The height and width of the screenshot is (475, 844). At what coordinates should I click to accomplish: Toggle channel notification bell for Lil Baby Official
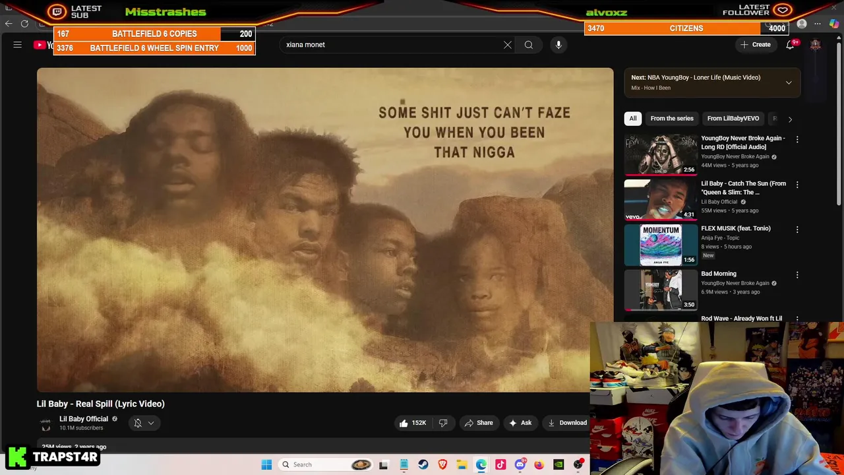[x=138, y=423]
